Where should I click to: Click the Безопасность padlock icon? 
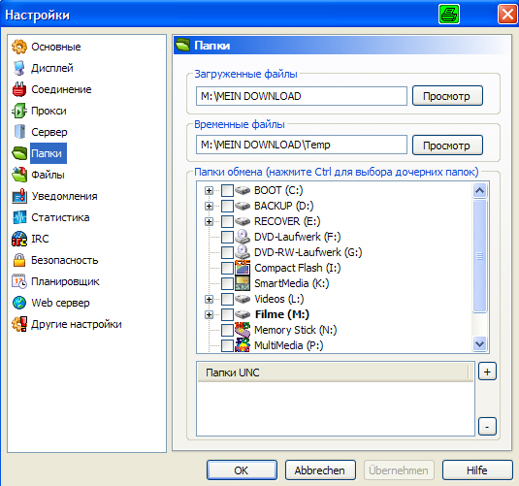(x=19, y=260)
